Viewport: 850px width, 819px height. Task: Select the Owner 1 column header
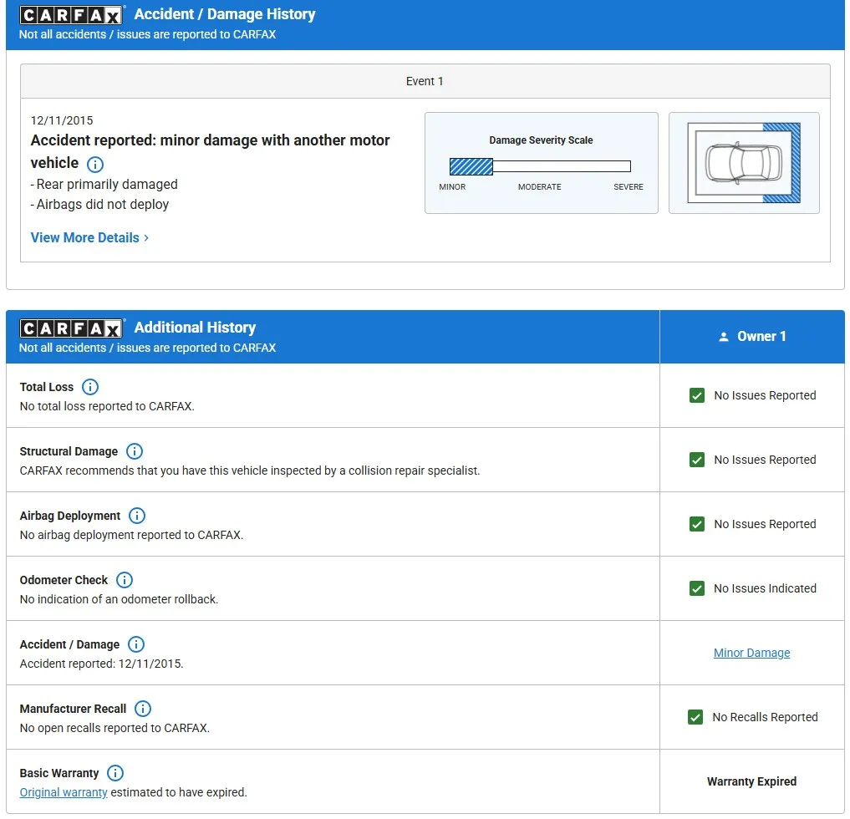click(x=751, y=337)
